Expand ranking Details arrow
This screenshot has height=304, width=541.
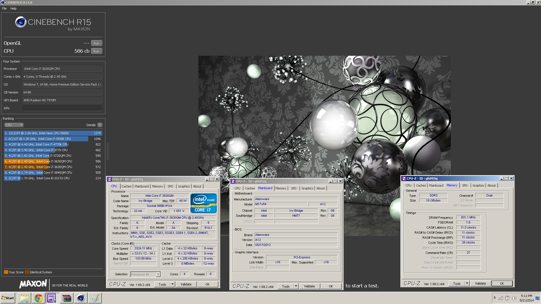(100, 125)
